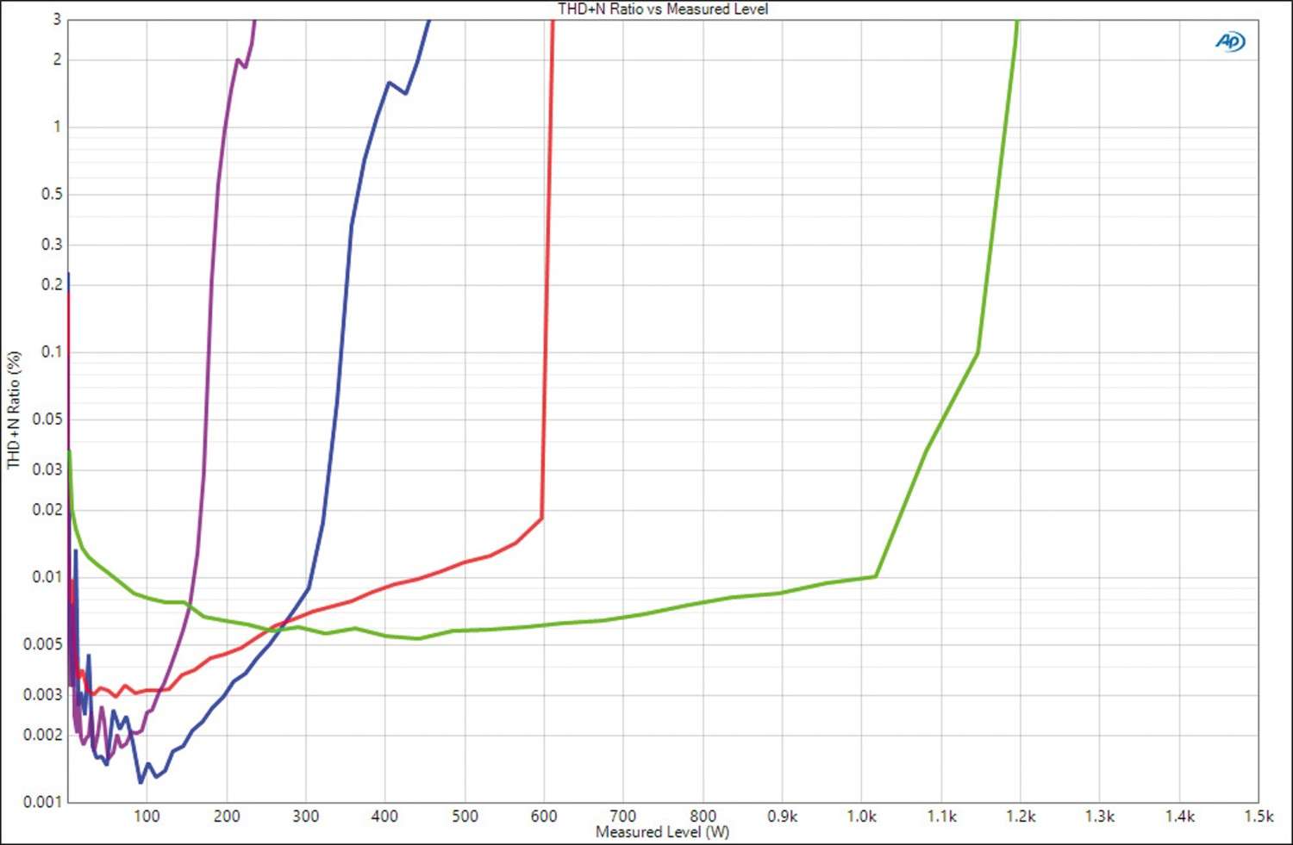The height and width of the screenshot is (845, 1293).
Task: Click the 0.002 label on the y-axis
Action: [43, 734]
